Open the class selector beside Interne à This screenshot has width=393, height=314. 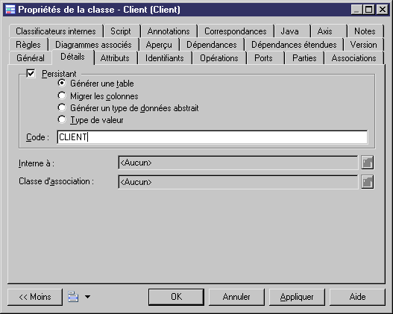367,163
